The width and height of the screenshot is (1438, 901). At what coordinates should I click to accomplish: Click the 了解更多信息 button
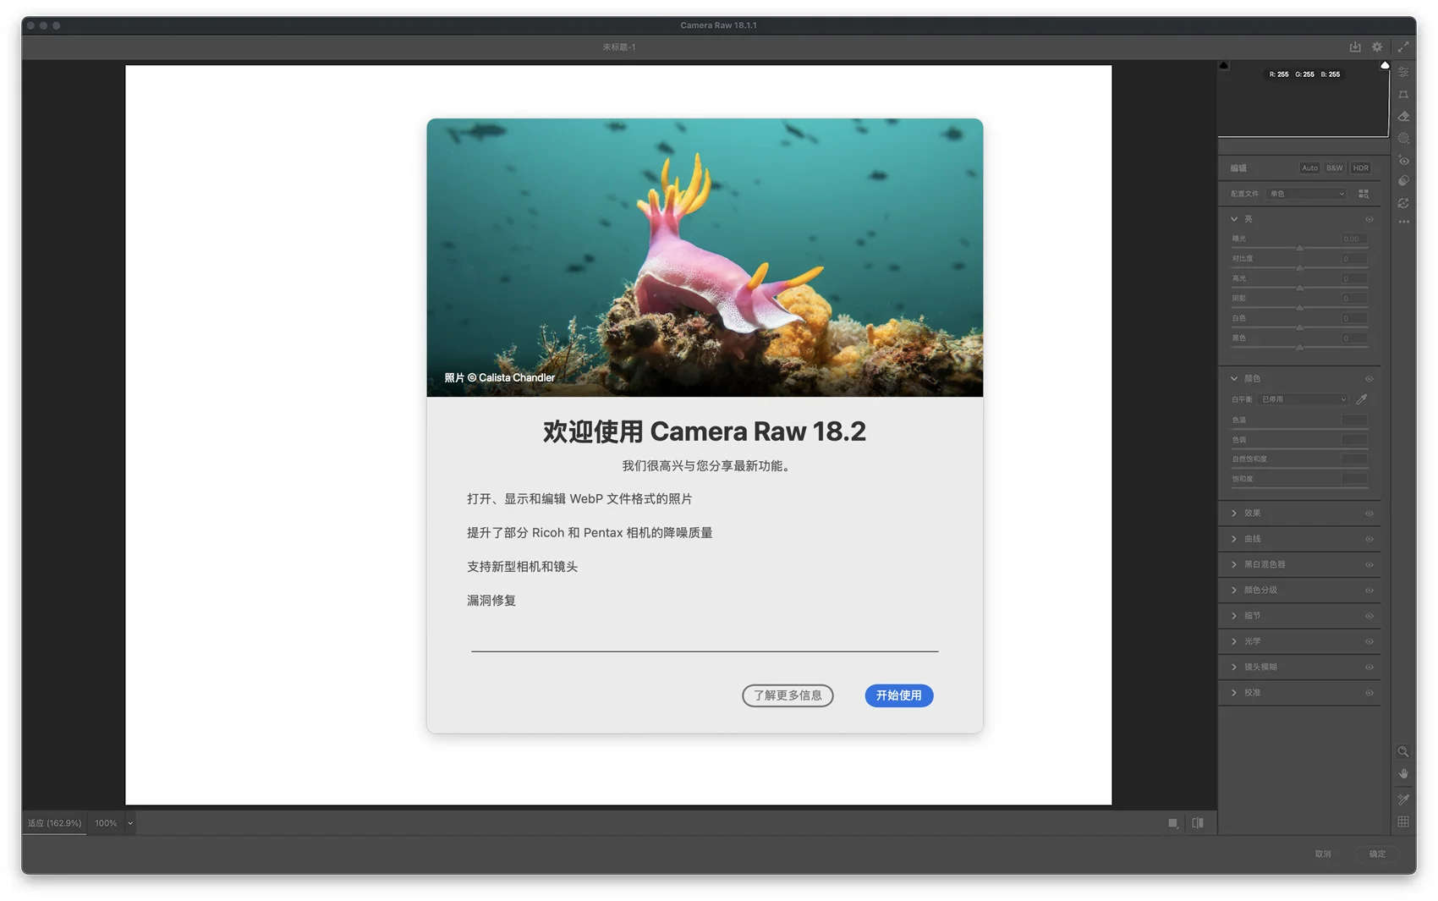(788, 695)
